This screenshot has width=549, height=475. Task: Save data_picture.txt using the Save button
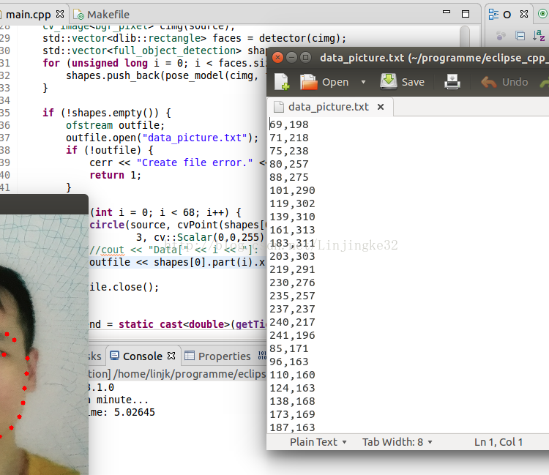click(x=402, y=82)
